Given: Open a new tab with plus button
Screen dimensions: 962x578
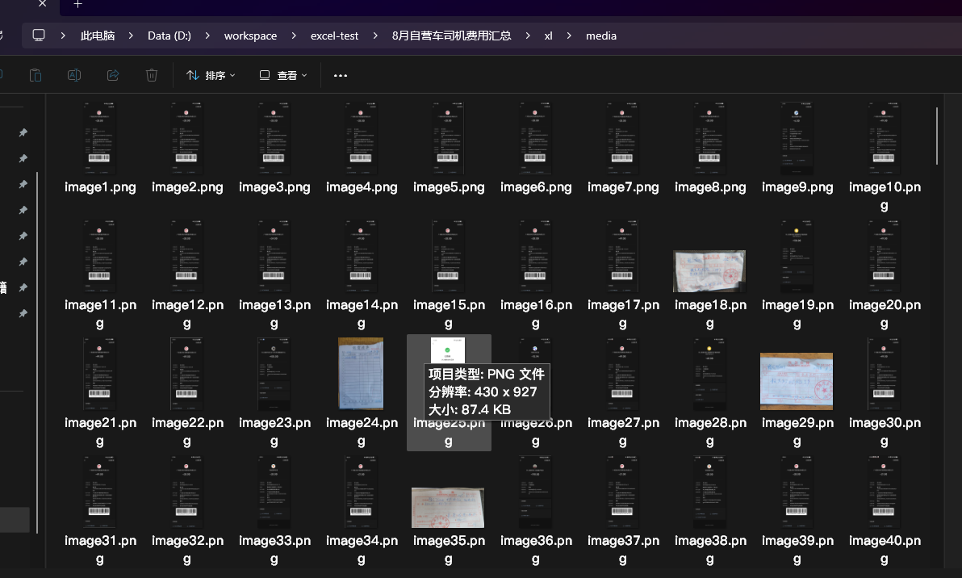Looking at the screenshot, I should click(x=77, y=5).
